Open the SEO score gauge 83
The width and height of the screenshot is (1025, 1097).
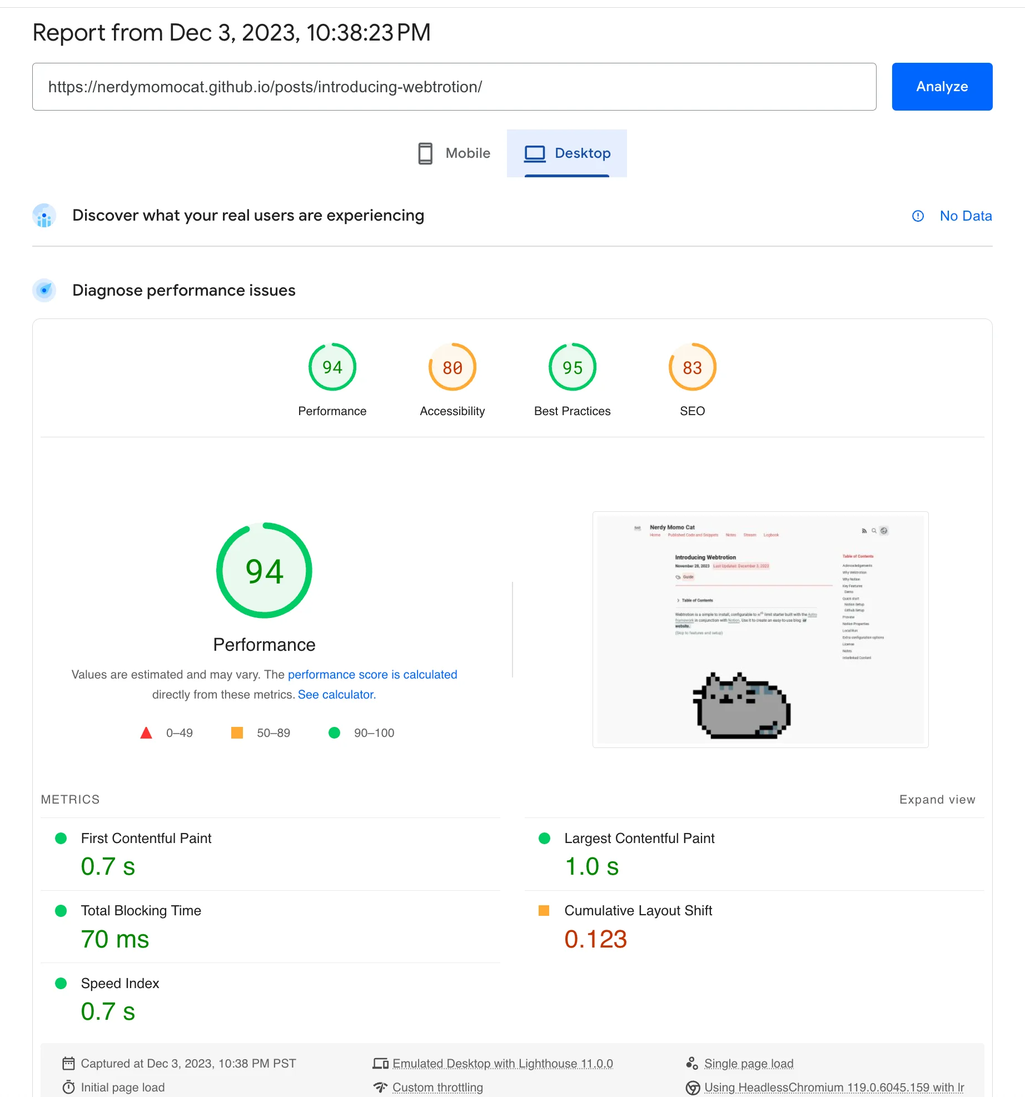pyautogui.click(x=692, y=367)
